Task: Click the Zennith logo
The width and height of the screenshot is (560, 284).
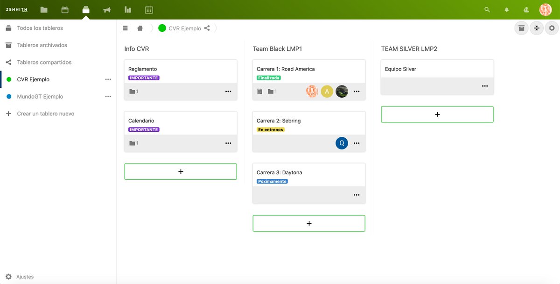Action: [x=17, y=9]
